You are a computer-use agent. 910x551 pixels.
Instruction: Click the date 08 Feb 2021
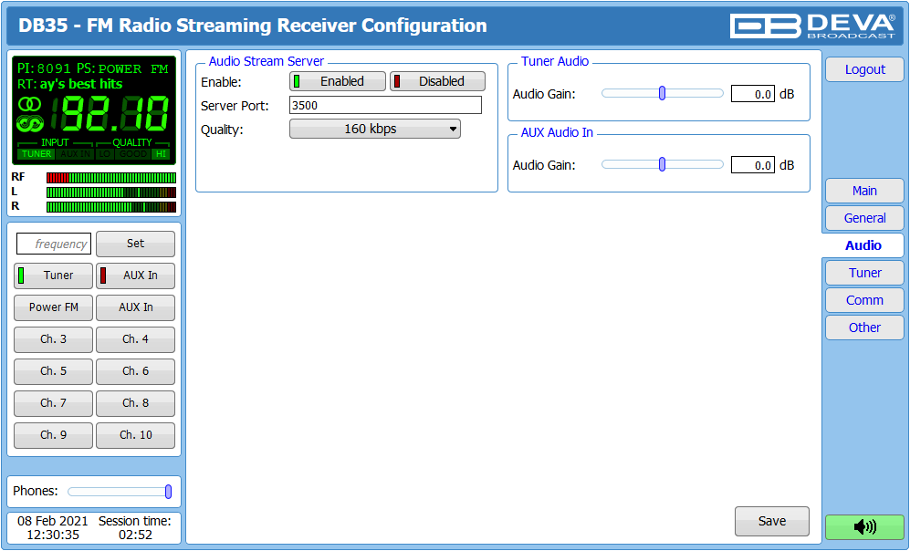pyautogui.click(x=53, y=521)
